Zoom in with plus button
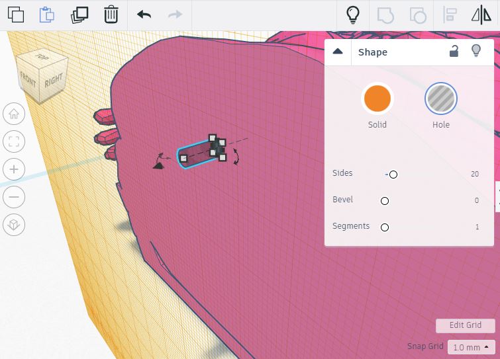The height and width of the screenshot is (359, 500). [14, 169]
